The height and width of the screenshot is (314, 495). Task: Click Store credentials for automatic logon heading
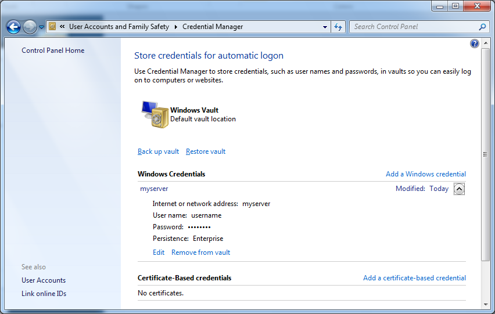(x=209, y=56)
